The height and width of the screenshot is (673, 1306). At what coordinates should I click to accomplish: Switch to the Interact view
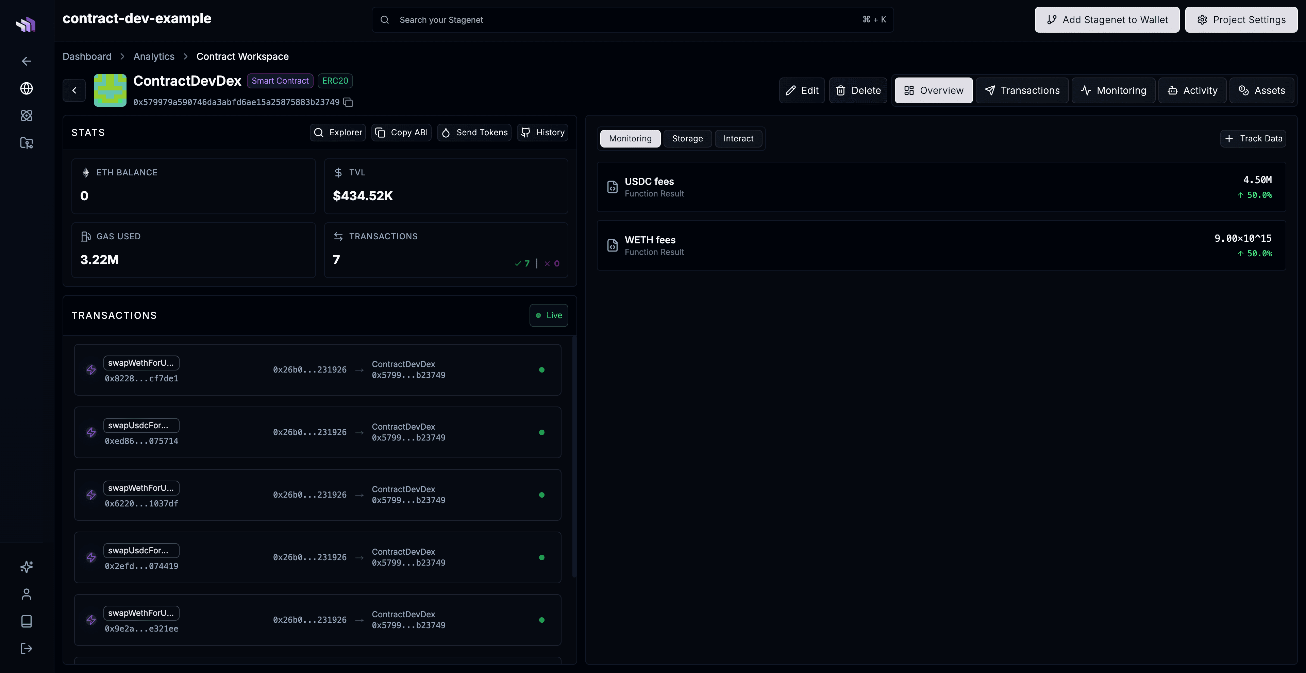pyautogui.click(x=739, y=138)
